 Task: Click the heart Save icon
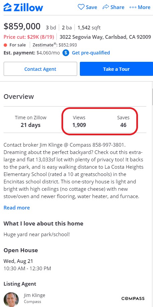point(81,7)
